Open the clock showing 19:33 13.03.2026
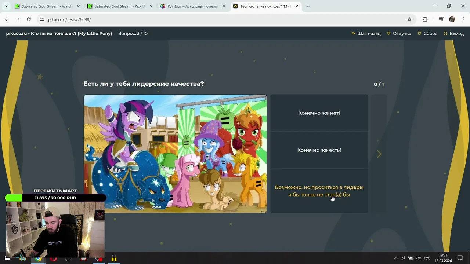Viewport: 470px width, 264px height. tap(443, 258)
